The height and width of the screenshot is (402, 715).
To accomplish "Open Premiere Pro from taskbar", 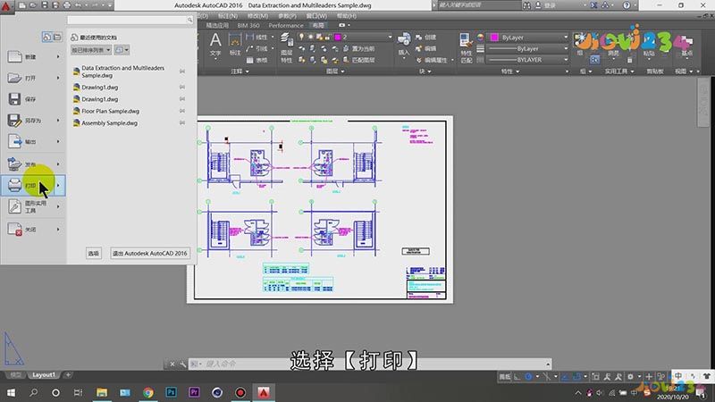I will [194, 392].
